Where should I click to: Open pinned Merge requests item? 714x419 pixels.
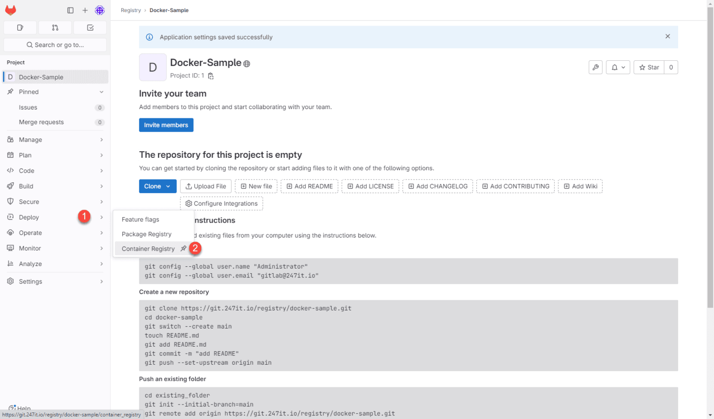pyautogui.click(x=55, y=122)
